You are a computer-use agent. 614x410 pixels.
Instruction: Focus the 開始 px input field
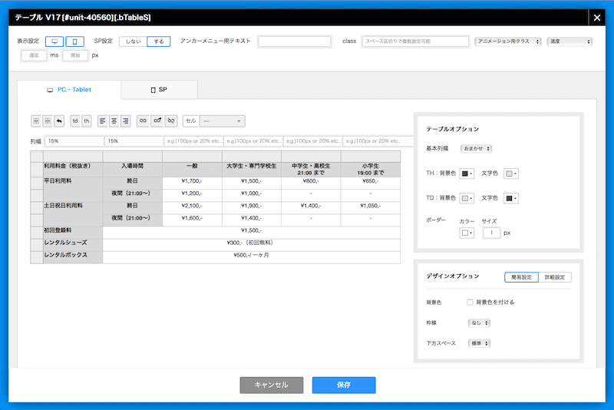point(75,55)
